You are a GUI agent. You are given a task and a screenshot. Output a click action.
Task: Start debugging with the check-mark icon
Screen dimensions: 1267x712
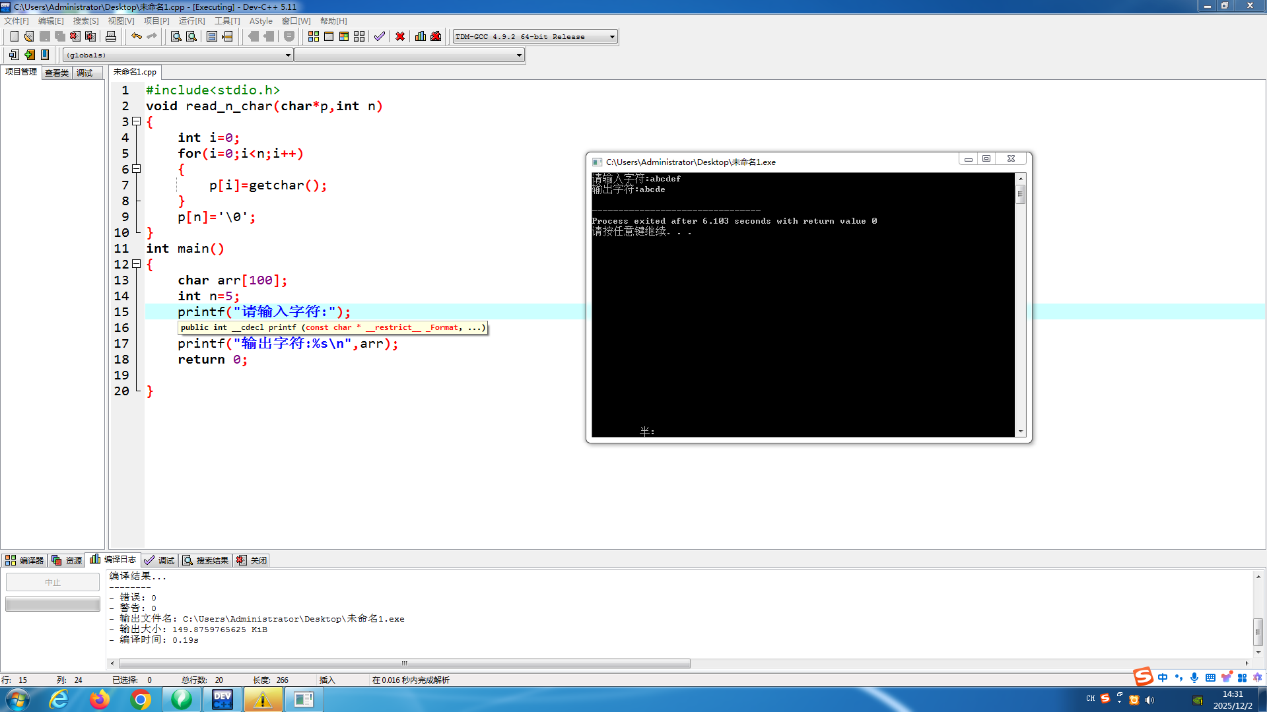(x=380, y=36)
